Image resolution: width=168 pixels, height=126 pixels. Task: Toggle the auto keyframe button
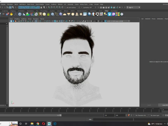(129, 115)
